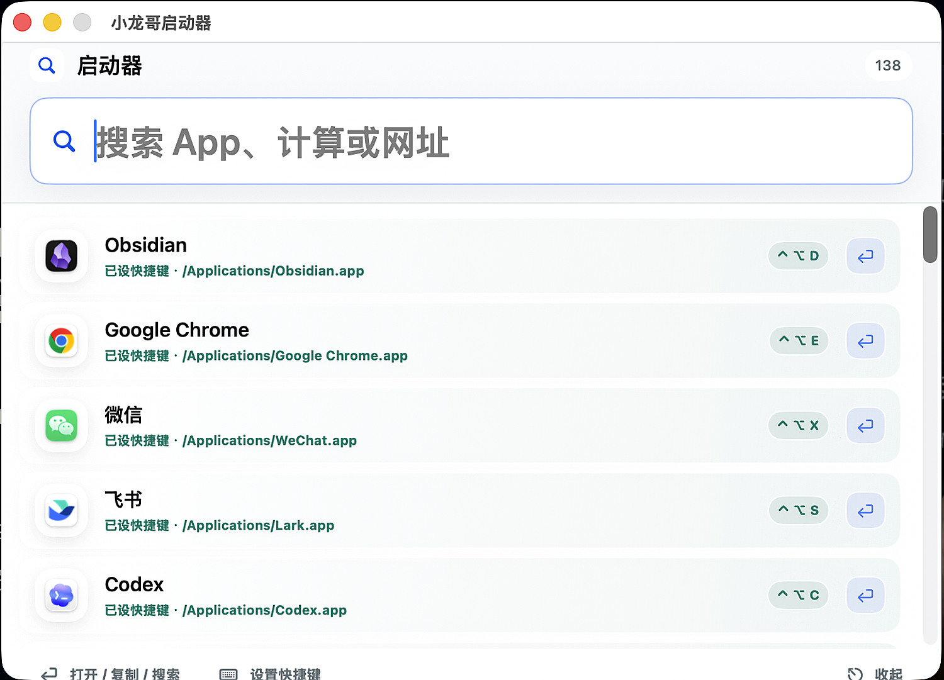Select the Codex row title
944x680 pixels.
tap(134, 584)
